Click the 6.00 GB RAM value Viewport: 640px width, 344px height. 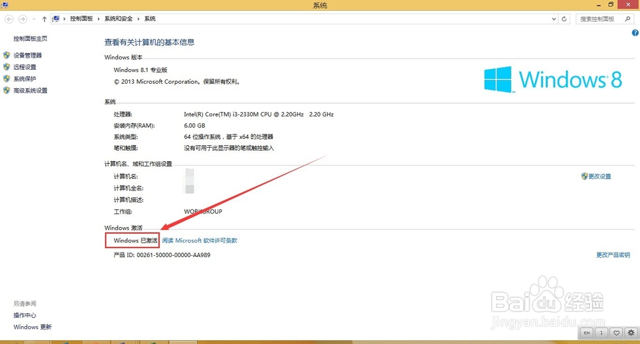tap(195, 125)
